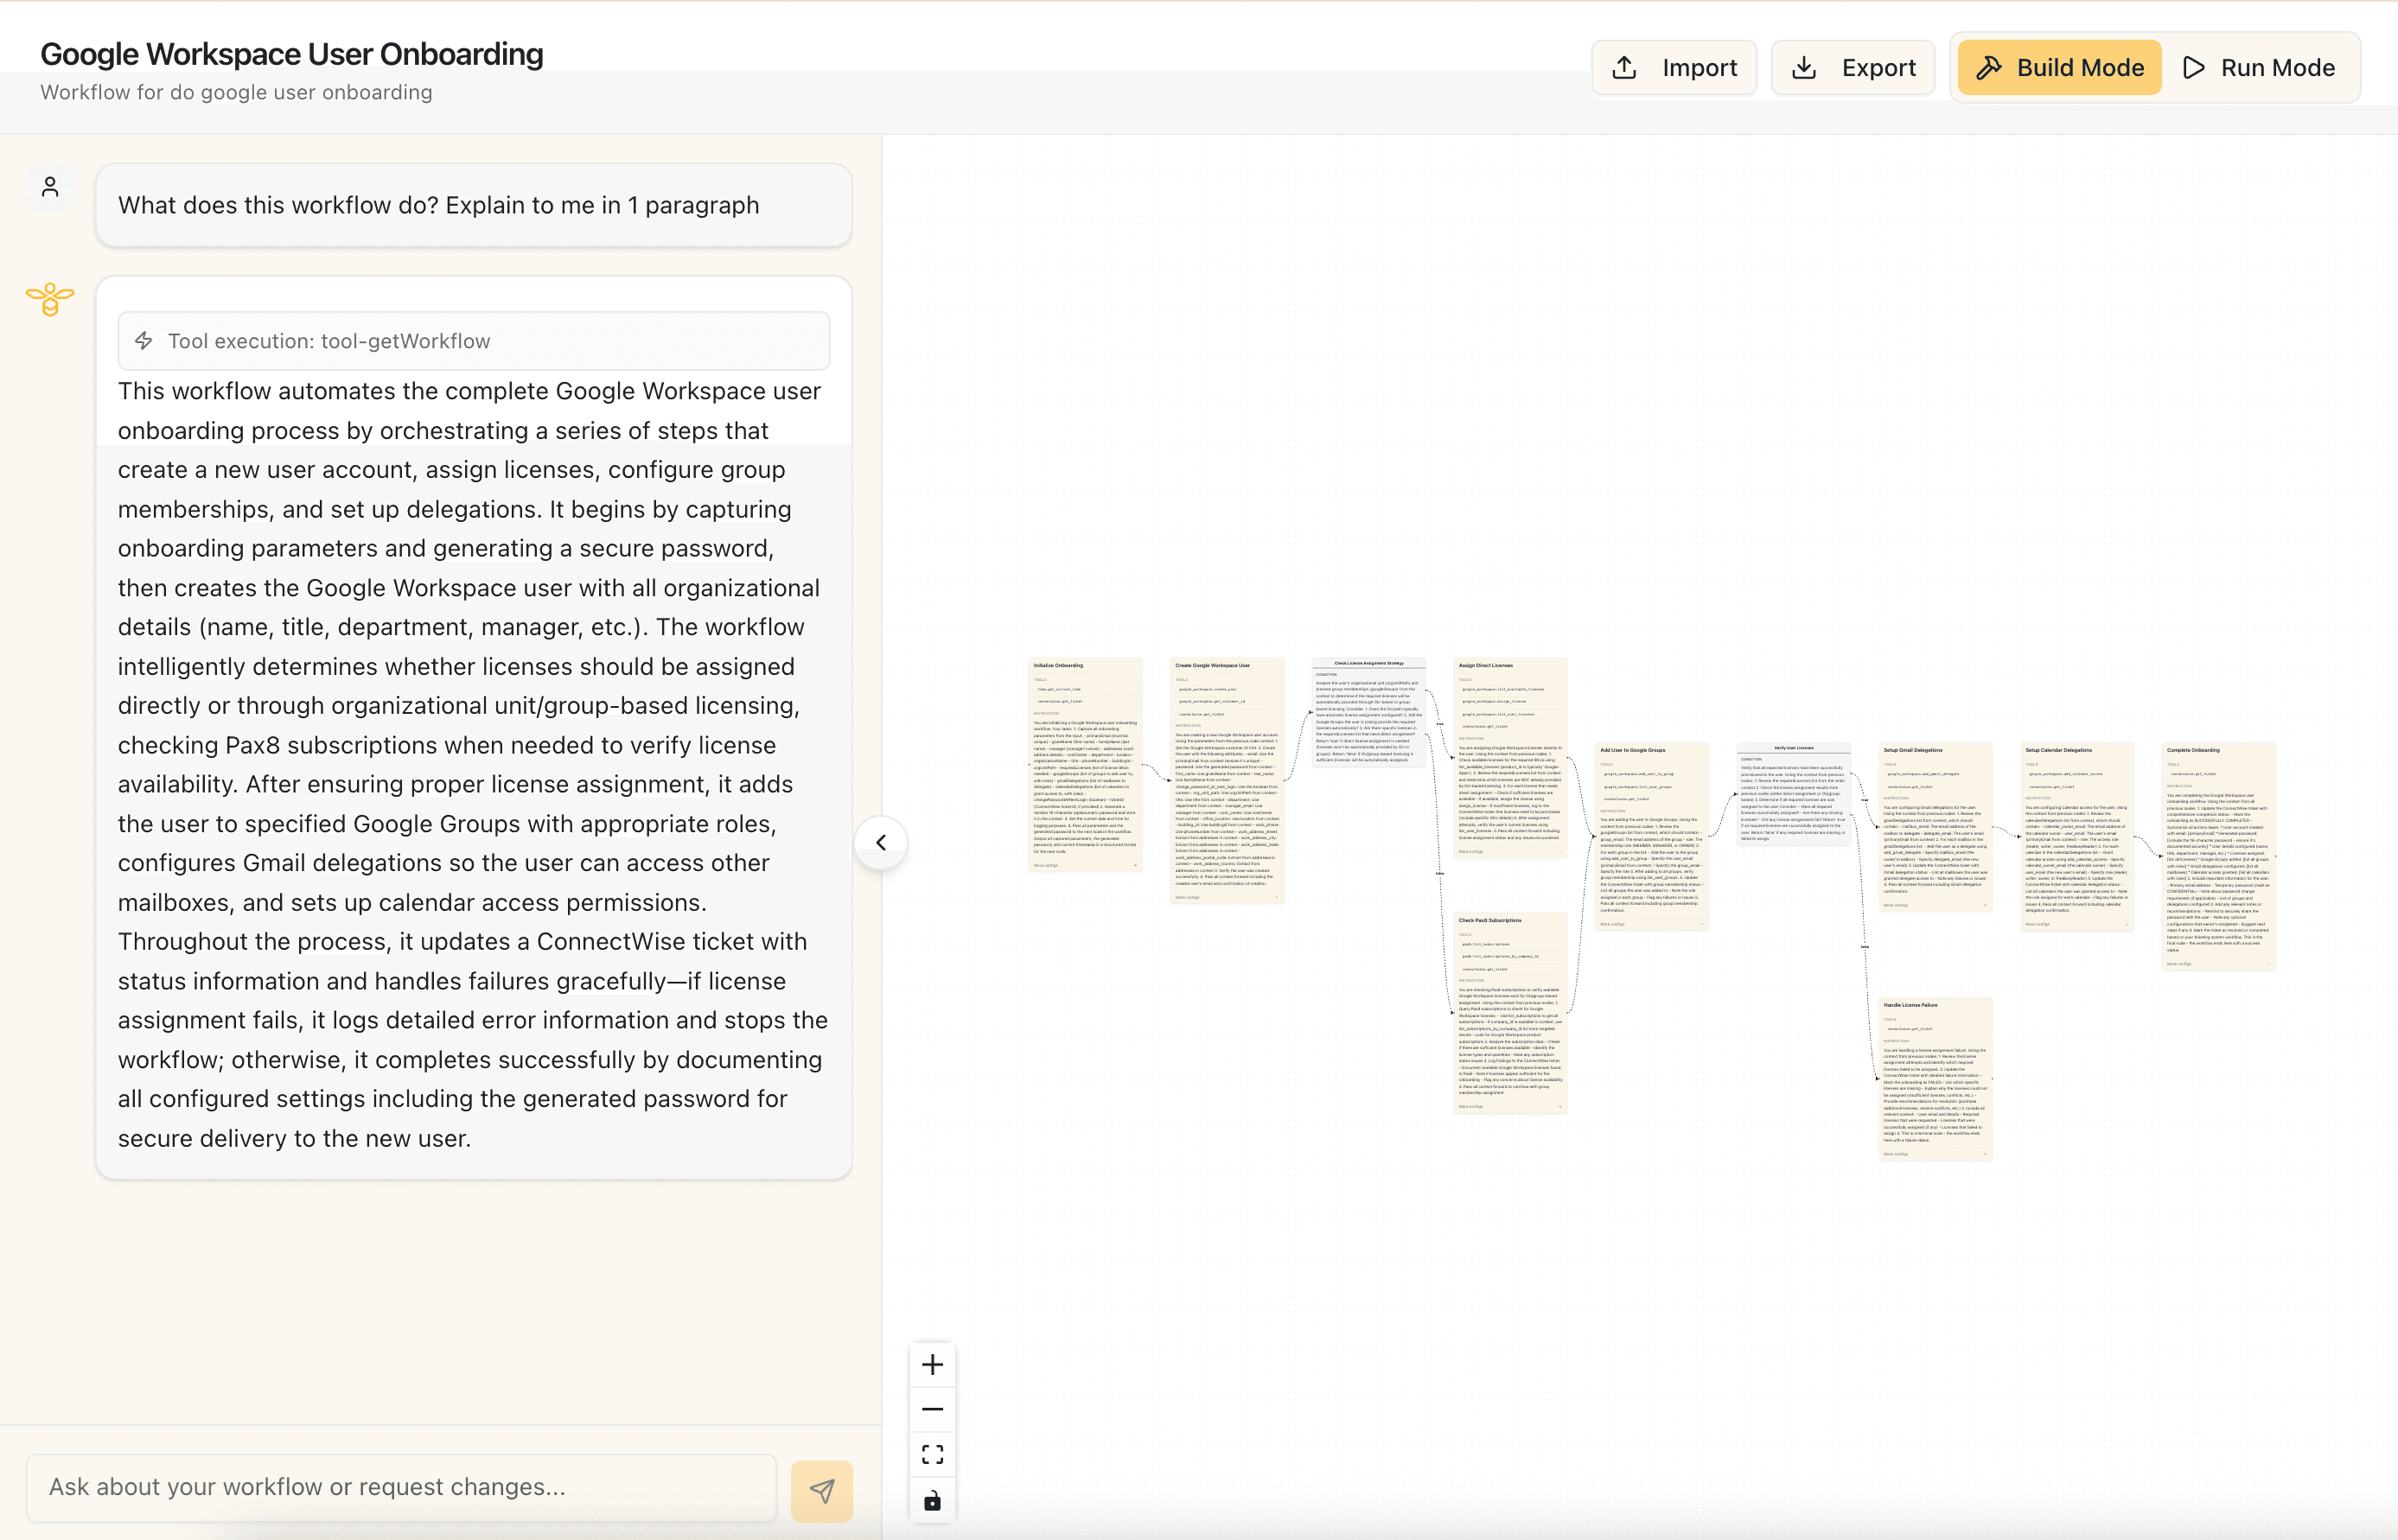This screenshot has height=1540, width=2398.
Task: Expand the 'Tool execution: tool-getWorkflow' row
Action: pos(474,341)
